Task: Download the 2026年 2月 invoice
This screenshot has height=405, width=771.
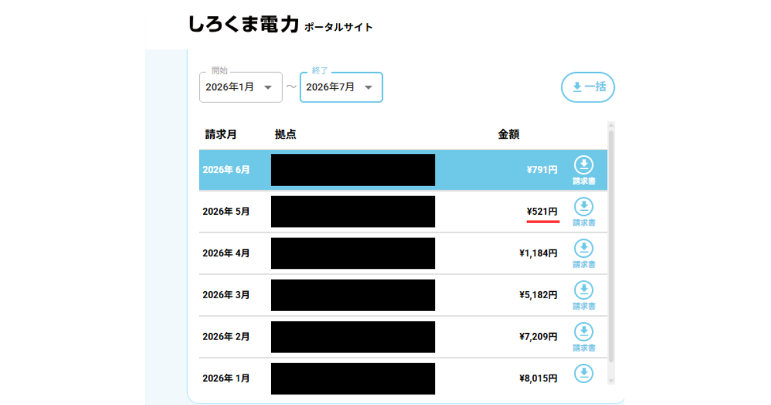Action: point(583,337)
